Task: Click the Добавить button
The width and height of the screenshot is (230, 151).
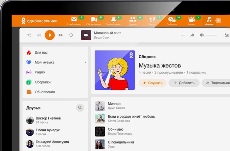Action: click(x=184, y=83)
